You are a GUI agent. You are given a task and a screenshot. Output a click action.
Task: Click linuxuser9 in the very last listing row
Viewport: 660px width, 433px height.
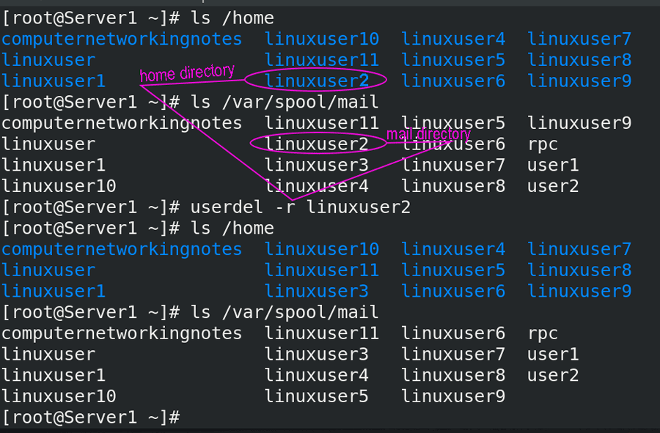tap(453, 397)
